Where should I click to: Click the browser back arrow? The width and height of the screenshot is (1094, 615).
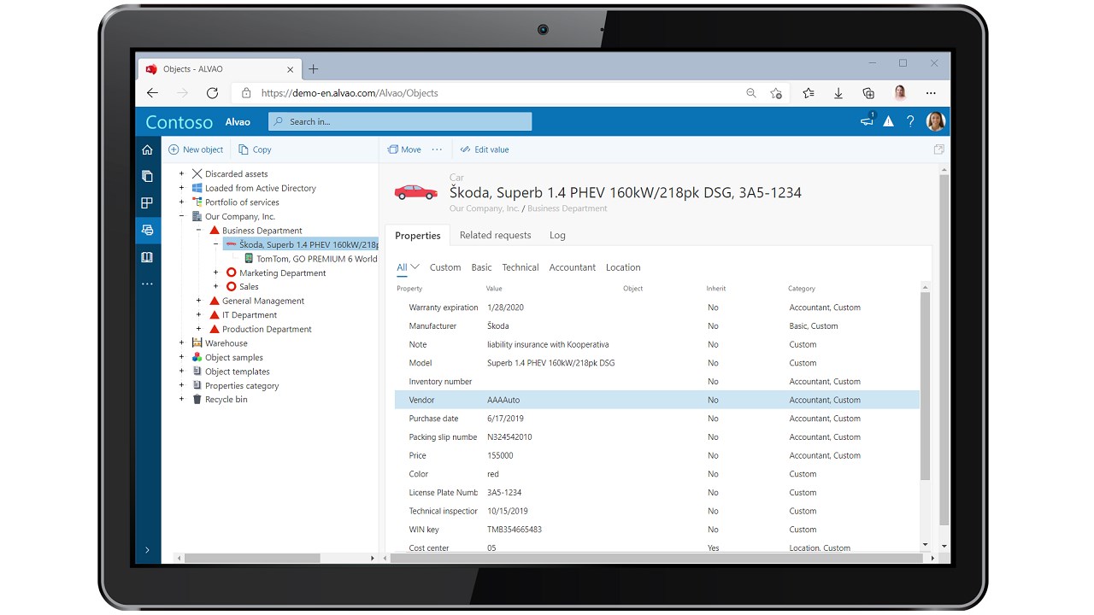click(x=152, y=93)
